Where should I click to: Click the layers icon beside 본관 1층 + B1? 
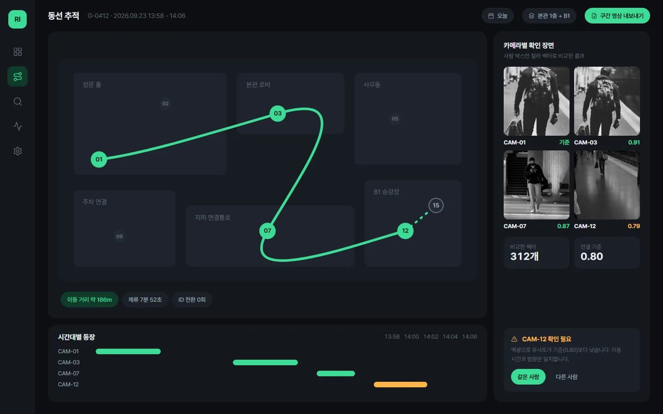coord(531,16)
